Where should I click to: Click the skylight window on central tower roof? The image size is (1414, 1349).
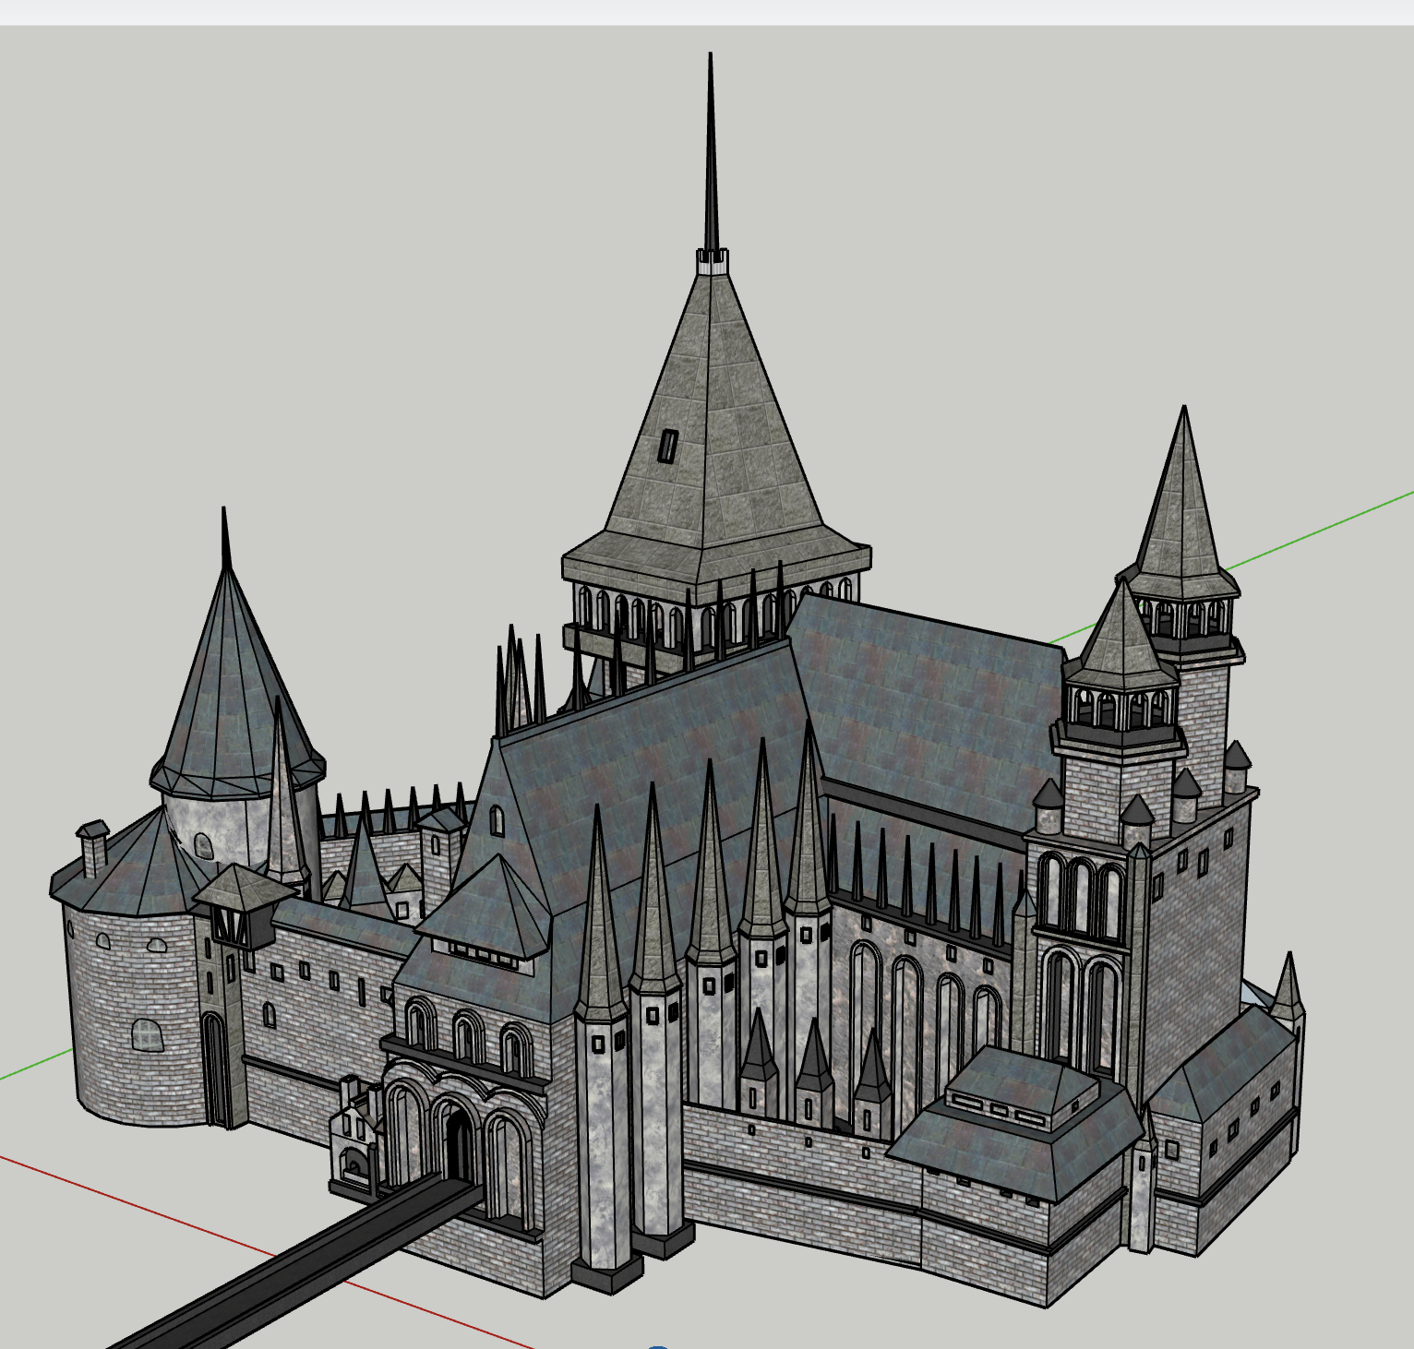click(668, 445)
